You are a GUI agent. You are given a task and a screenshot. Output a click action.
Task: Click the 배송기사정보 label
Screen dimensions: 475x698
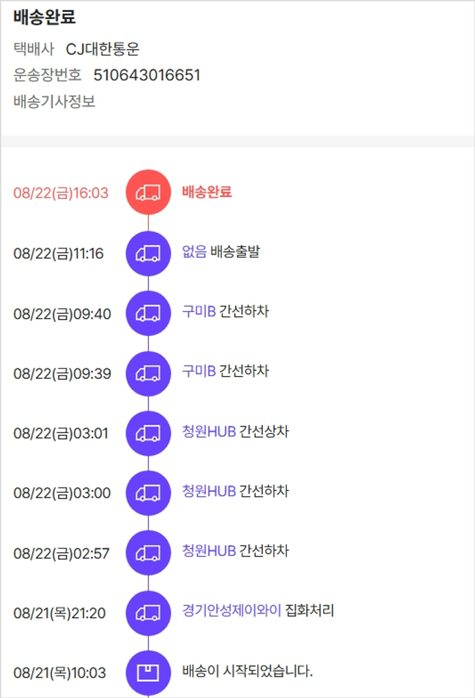click(54, 101)
